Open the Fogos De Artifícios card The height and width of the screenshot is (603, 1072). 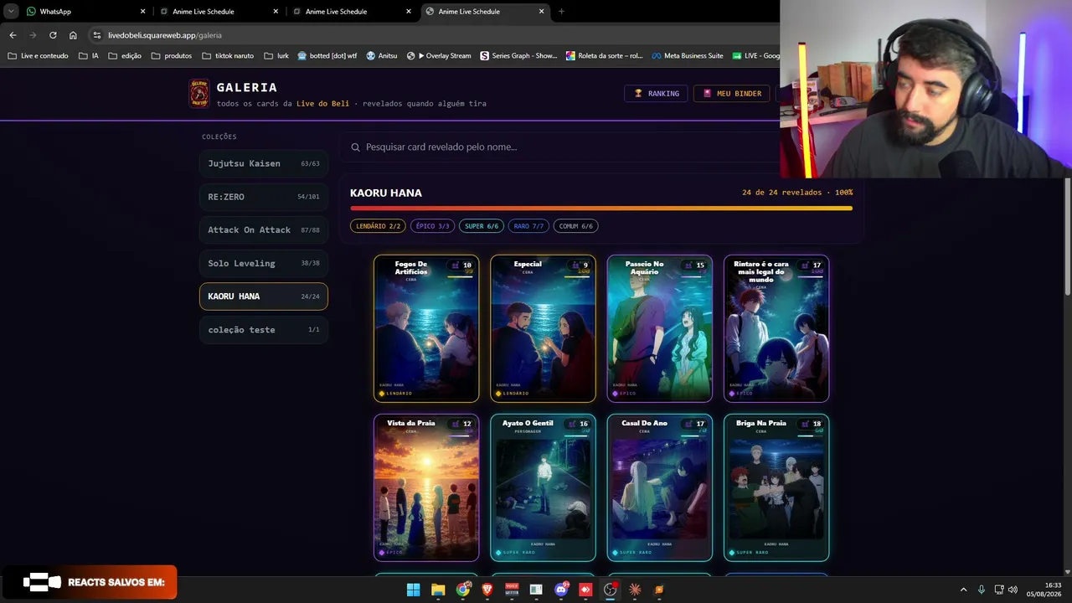point(426,328)
